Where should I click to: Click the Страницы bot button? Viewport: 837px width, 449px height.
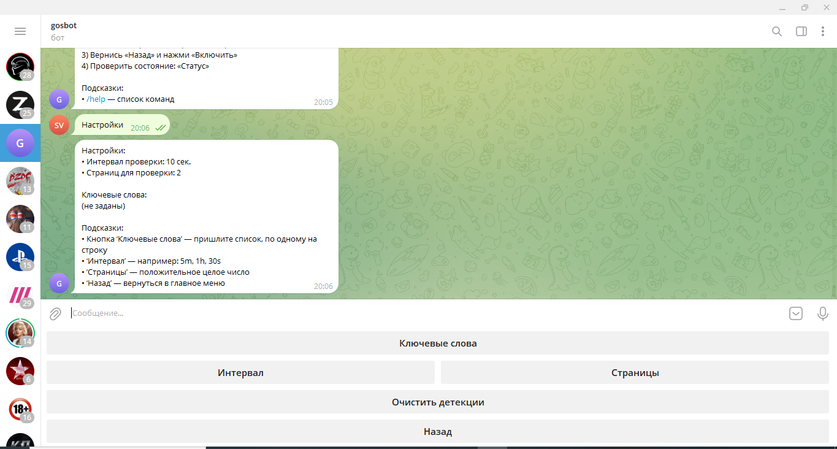tap(635, 372)
